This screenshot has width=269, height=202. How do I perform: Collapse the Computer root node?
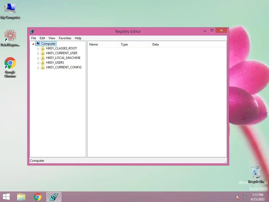tap(33, 44)
